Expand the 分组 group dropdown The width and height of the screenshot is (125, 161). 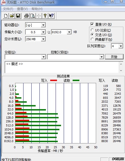click(x=43, y=57)
